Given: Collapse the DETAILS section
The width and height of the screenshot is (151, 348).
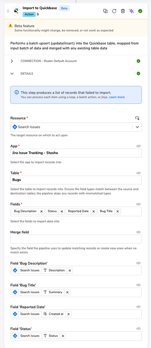Looking at the screenshot, I should pos(12,73).
